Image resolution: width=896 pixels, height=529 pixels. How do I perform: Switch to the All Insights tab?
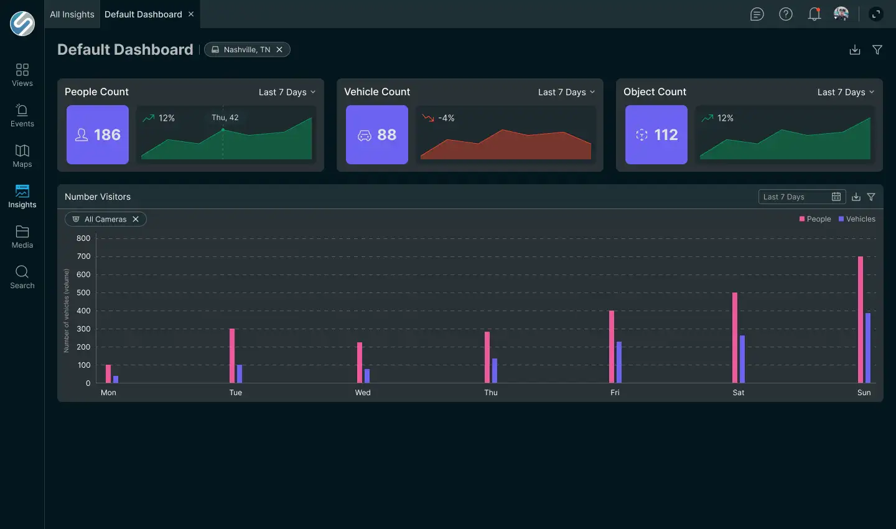pyautogui.click(x=72, y=14)
